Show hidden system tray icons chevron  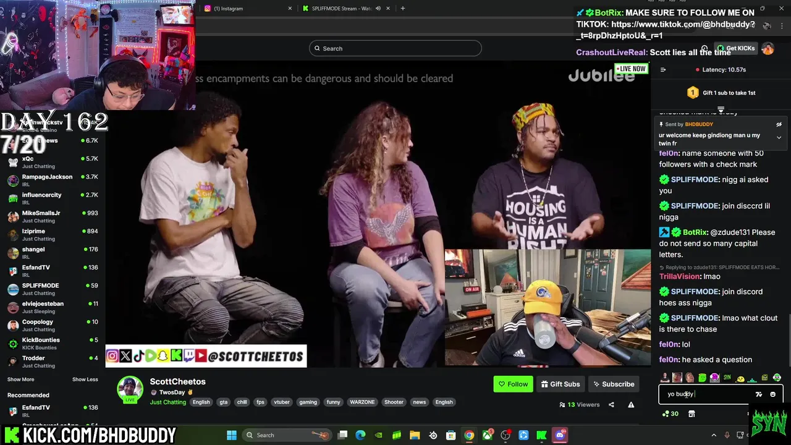pyautogui.click(x=714, y=435)
